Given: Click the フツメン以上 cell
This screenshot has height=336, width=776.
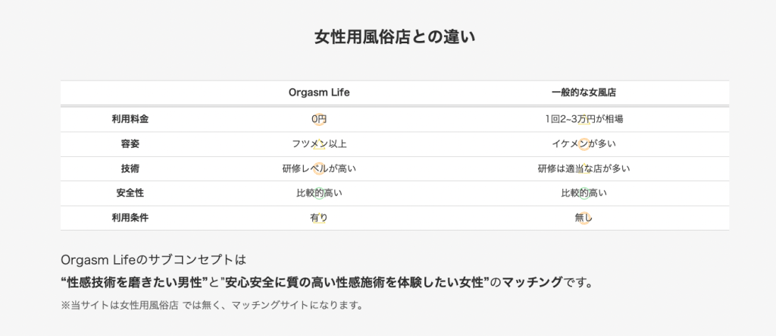Looking at the screenshot, I should tap(319, 144).
